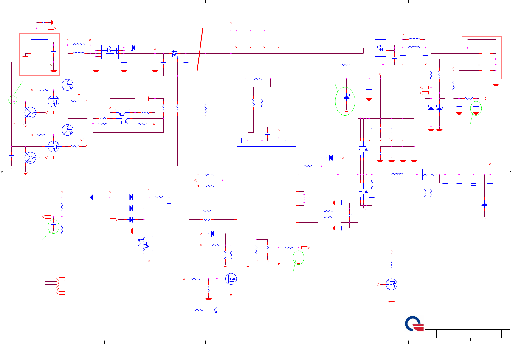Select the connector body inside right pink box

click(486, 59)
